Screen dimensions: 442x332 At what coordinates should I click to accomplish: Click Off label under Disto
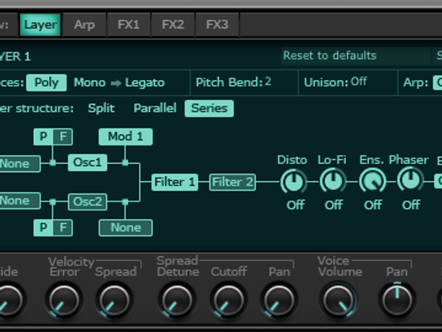coord(295,205)
